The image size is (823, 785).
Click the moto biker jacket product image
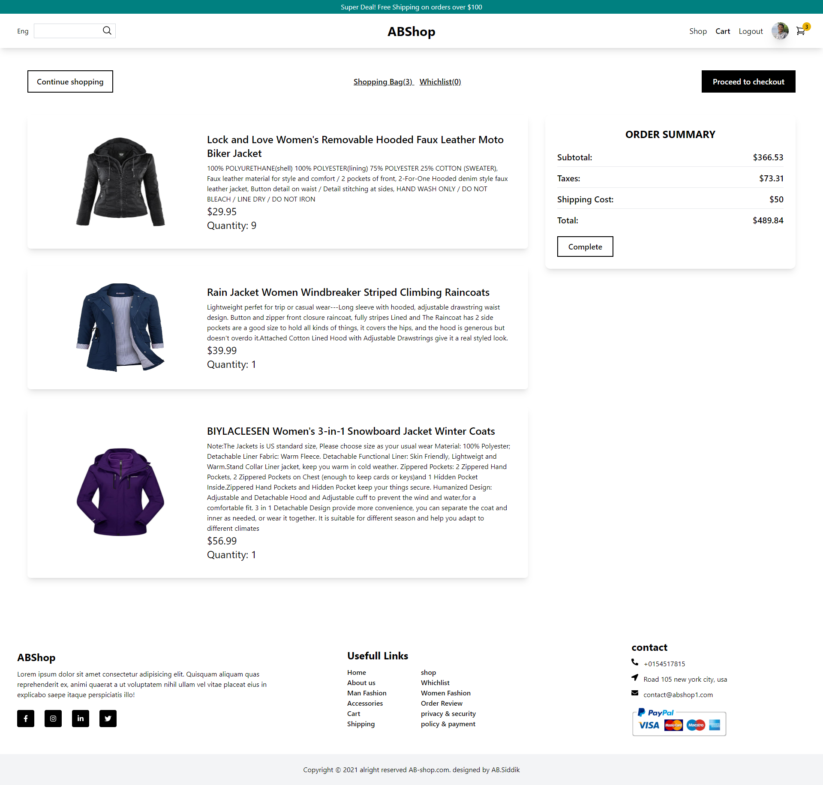[120, 182]
